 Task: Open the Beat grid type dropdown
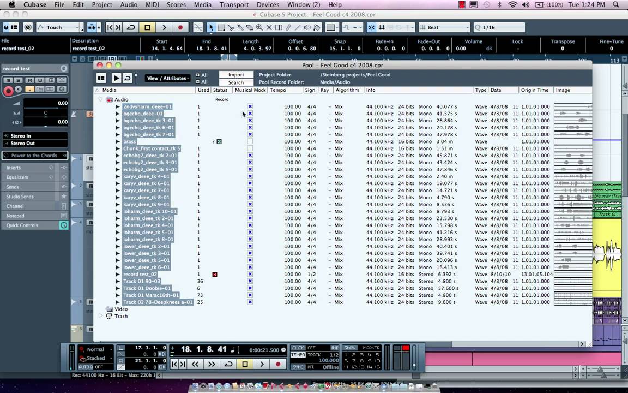(444, 27)
